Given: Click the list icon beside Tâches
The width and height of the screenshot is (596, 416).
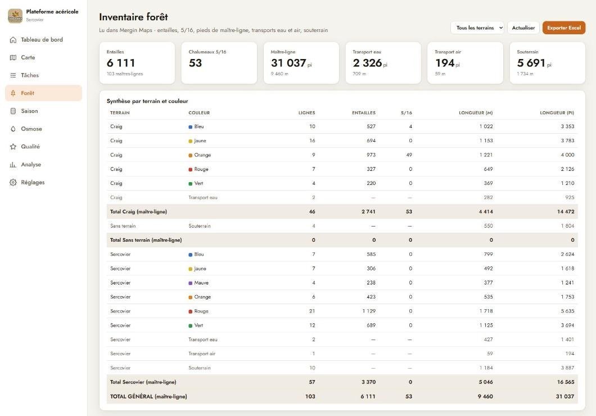Looking at the screenshot, I should point(13,75).
